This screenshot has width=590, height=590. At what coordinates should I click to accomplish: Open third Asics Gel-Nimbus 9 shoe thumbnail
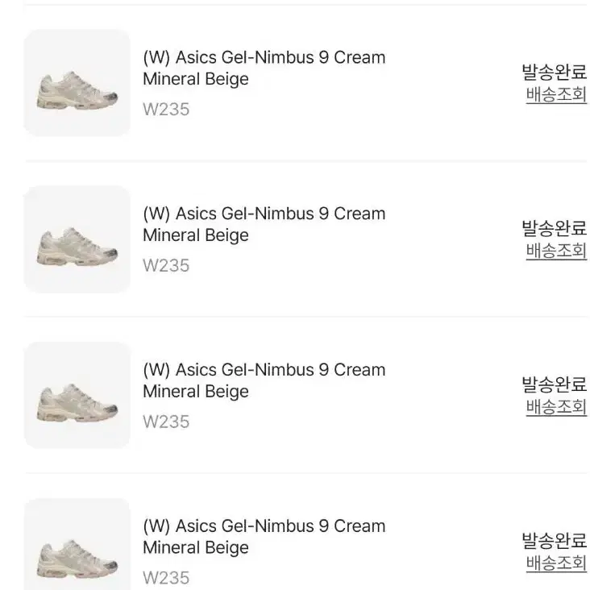[77, 396]
